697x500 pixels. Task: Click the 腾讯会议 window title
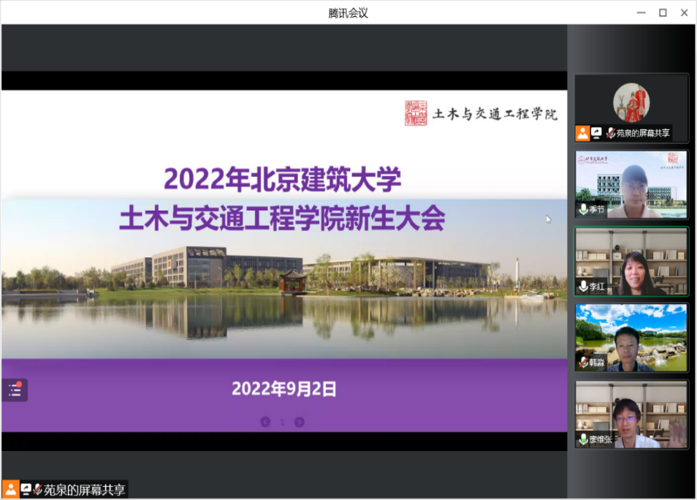pos(348,12)
